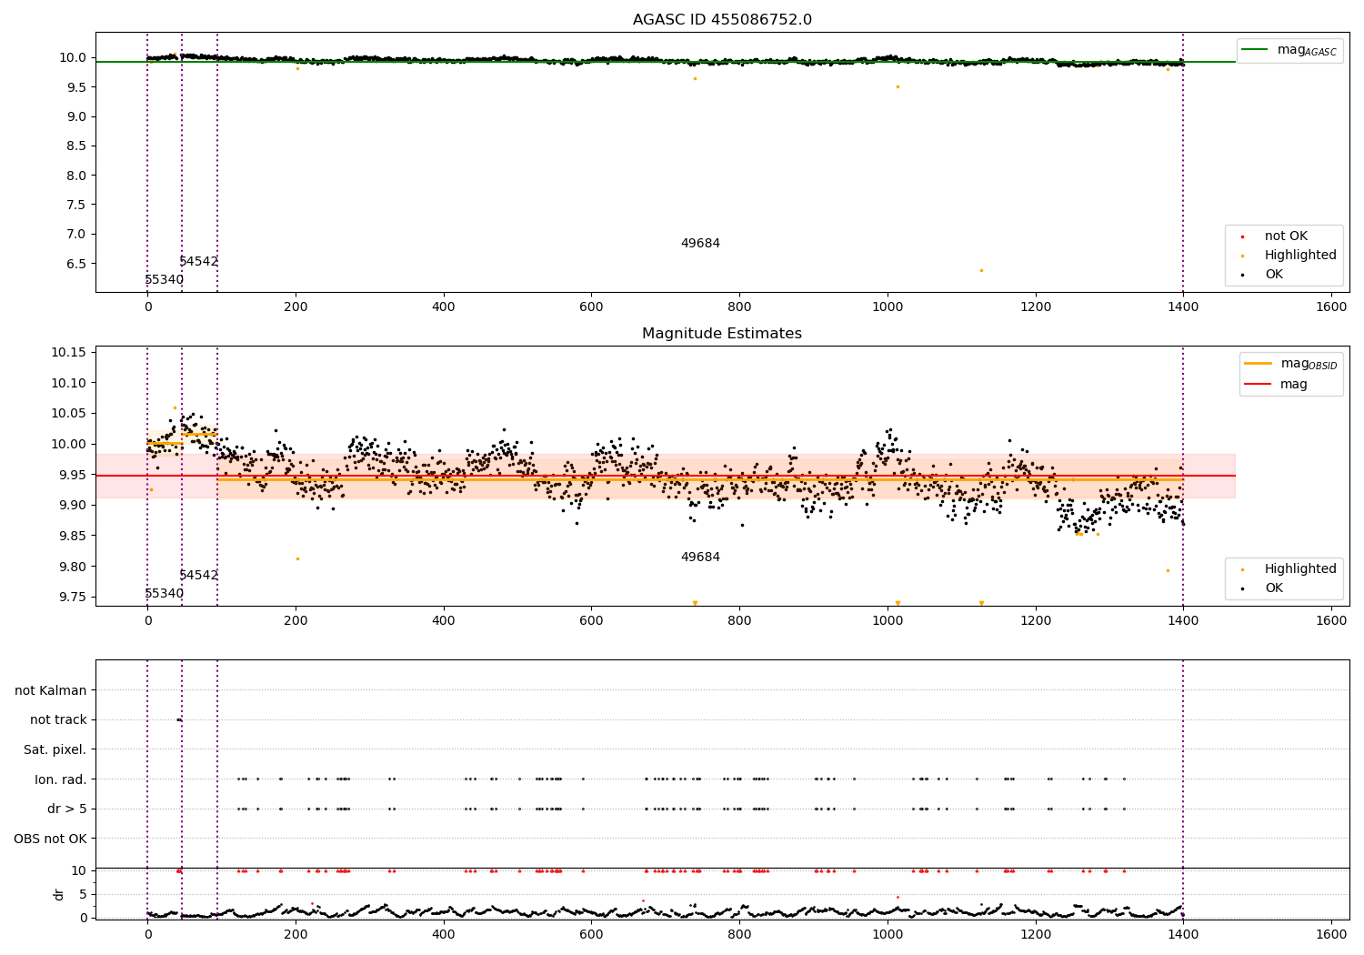
Task: Click the 'AGASC ID 455086752.0' plot title
Action: click(722, 20)
